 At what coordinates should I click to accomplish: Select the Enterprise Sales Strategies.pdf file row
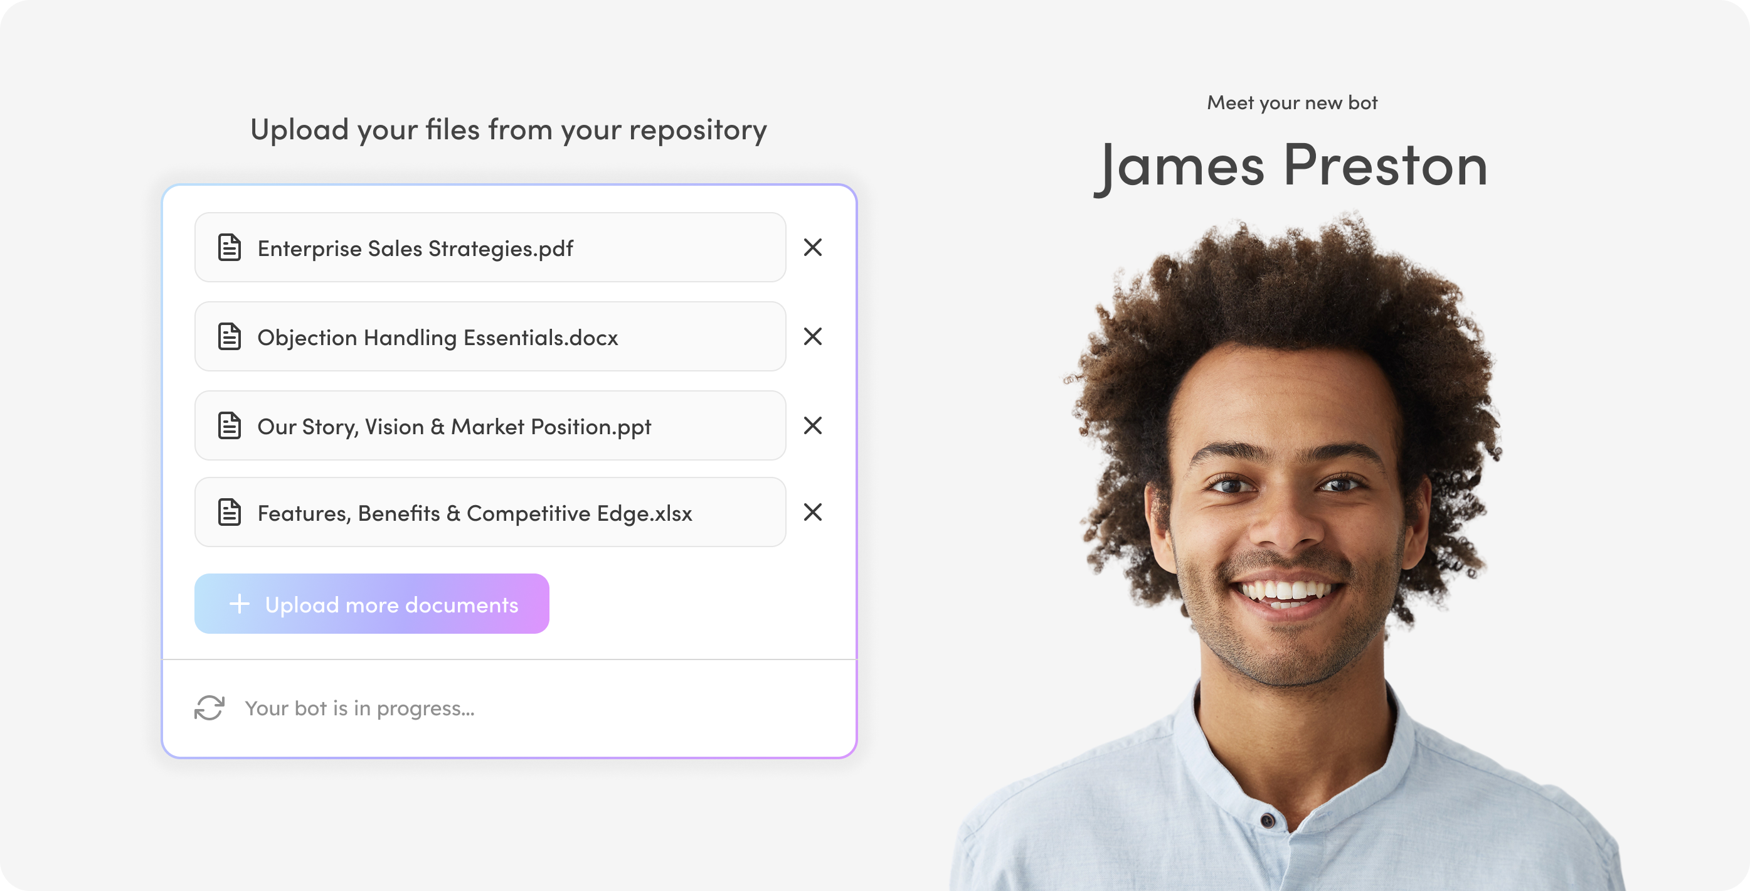[x=491, y=247]
